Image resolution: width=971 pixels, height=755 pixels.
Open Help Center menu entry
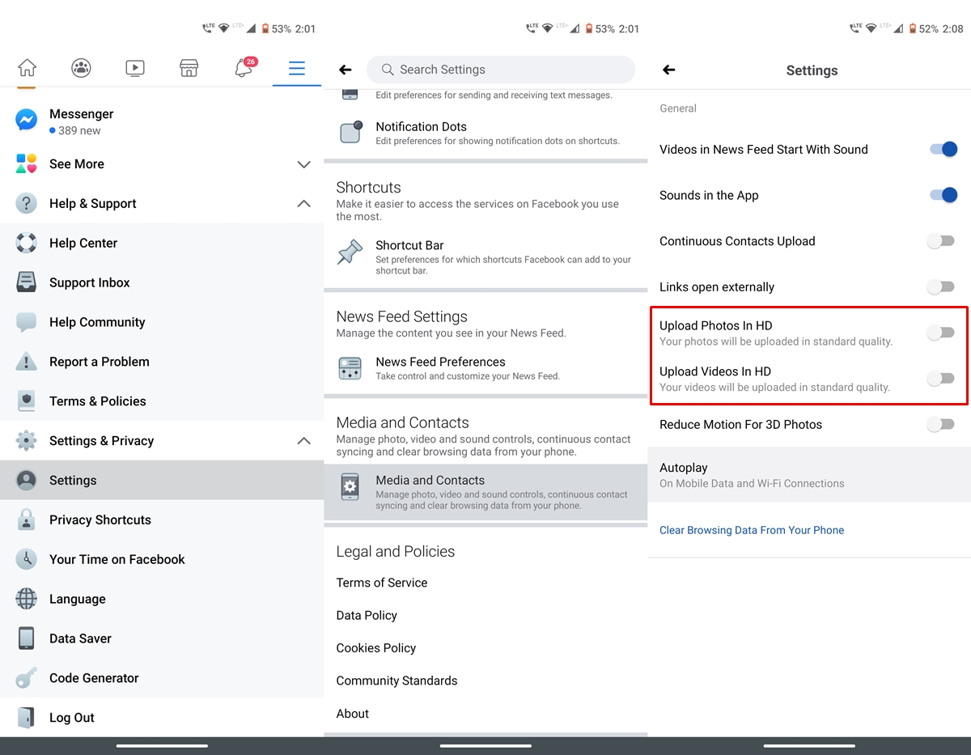click(162, 243)
